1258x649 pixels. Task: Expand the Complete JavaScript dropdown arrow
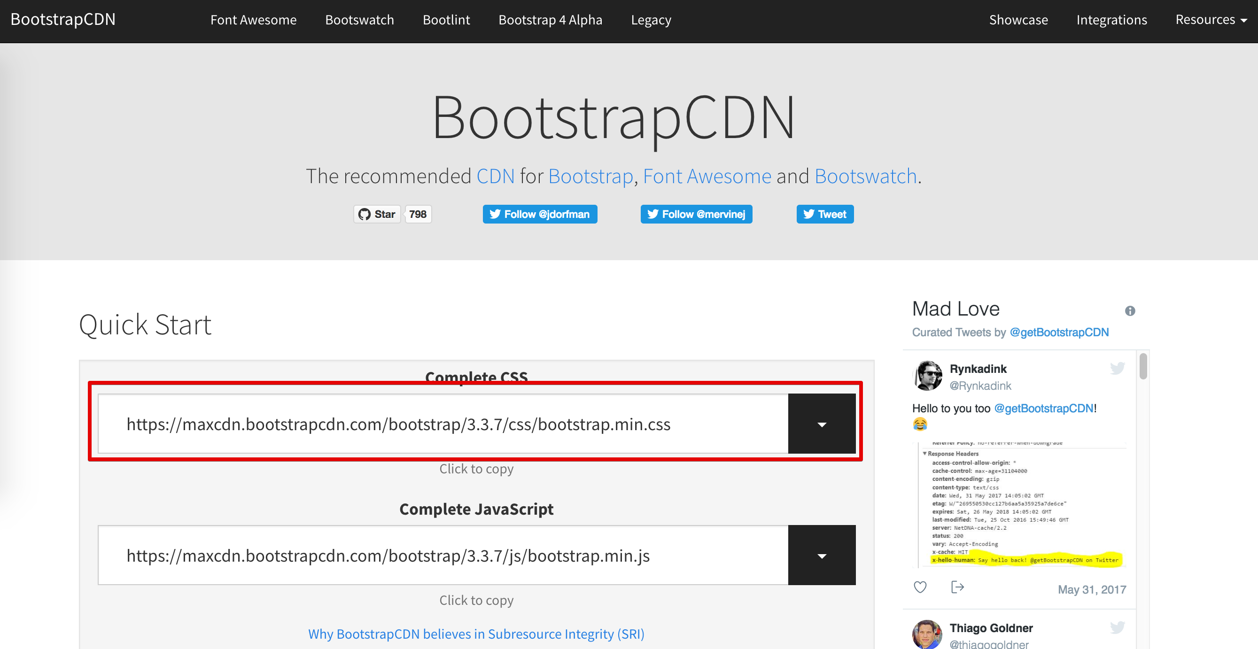(x=822, y=555)
